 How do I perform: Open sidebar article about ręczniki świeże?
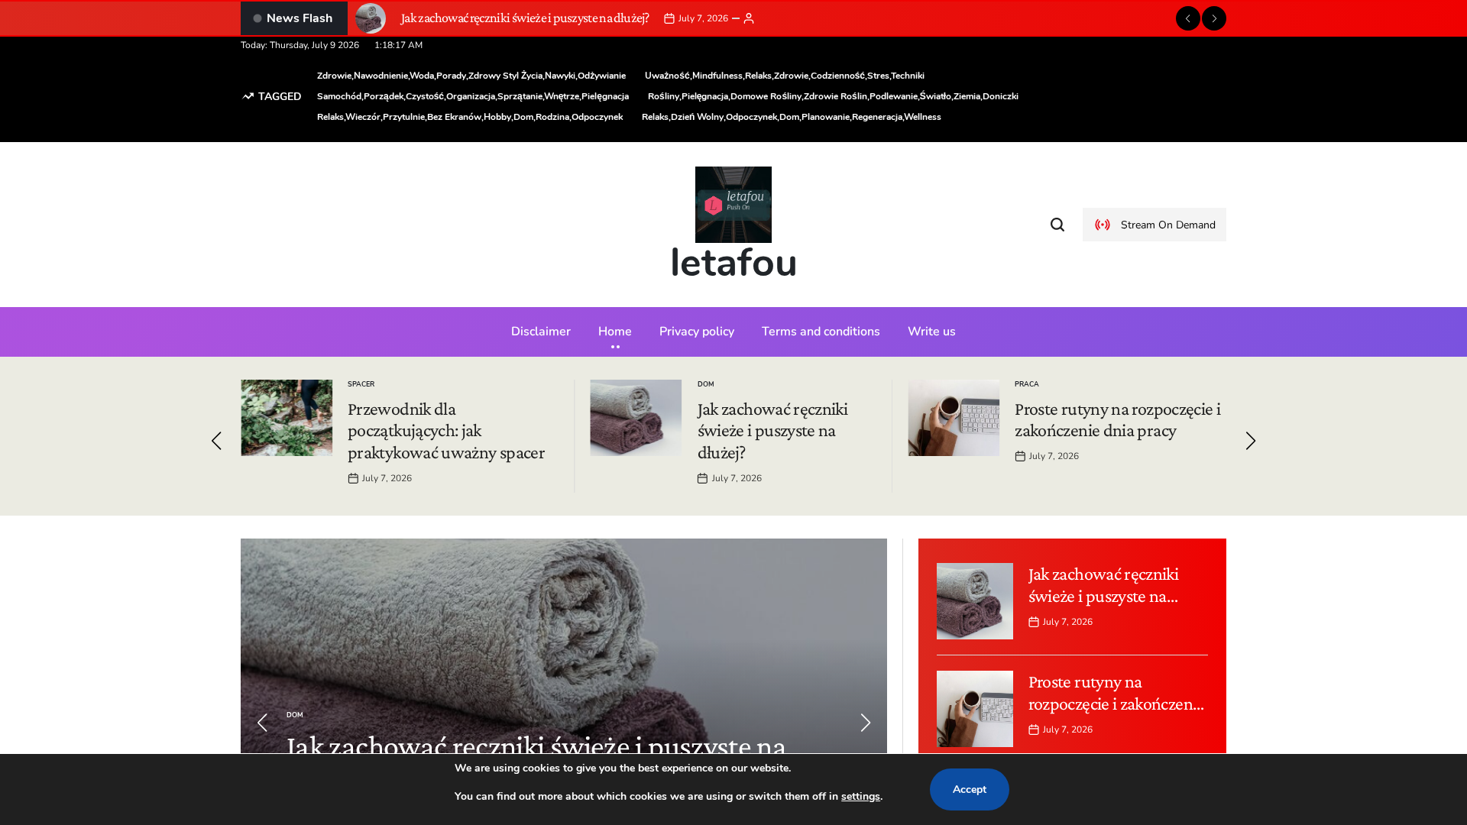(x=1103, y=585)
